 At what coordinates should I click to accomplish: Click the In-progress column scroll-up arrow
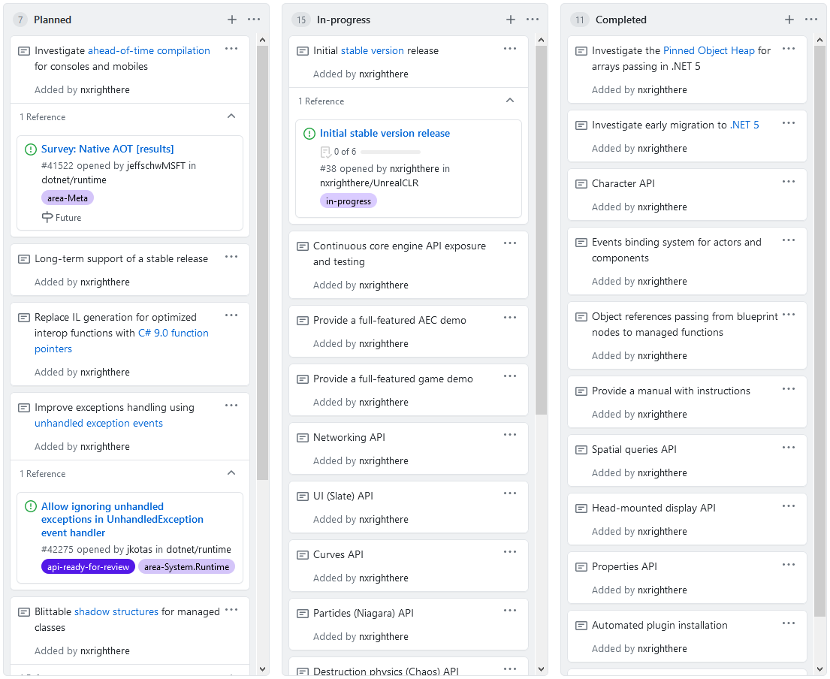click(541, 41)
